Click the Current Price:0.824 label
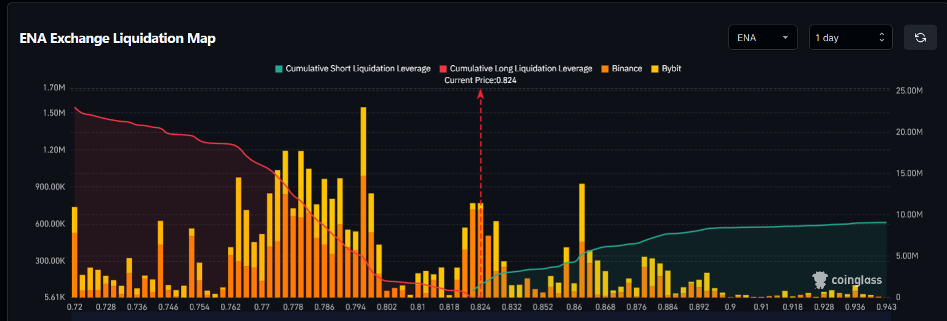 coord(480,80)
